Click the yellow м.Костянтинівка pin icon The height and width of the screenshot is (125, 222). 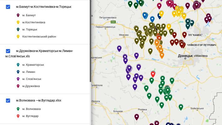(18, 22)
